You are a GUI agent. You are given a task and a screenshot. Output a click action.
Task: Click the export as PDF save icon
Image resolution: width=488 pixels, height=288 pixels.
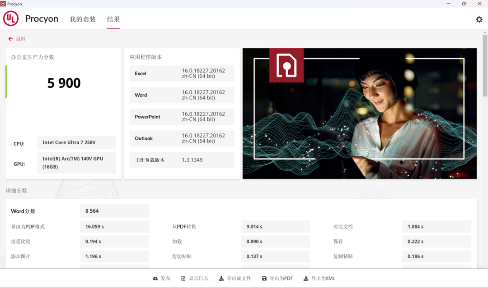point(264,279)
